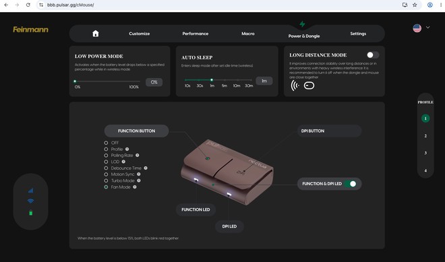Click the dongle device image
The width and height of the screenshot is (445, 262).
(227, 172)
